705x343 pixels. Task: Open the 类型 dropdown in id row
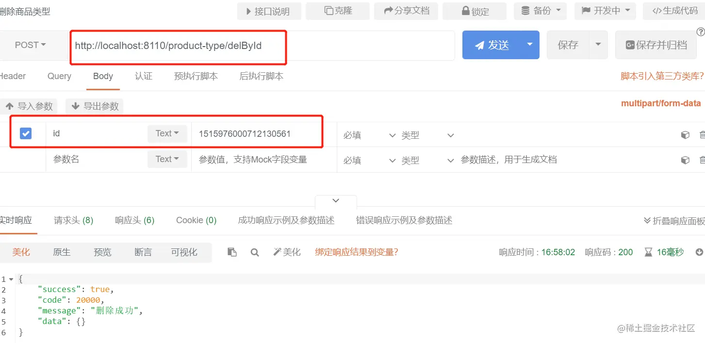pyautogui.click(x=427, y=135)
